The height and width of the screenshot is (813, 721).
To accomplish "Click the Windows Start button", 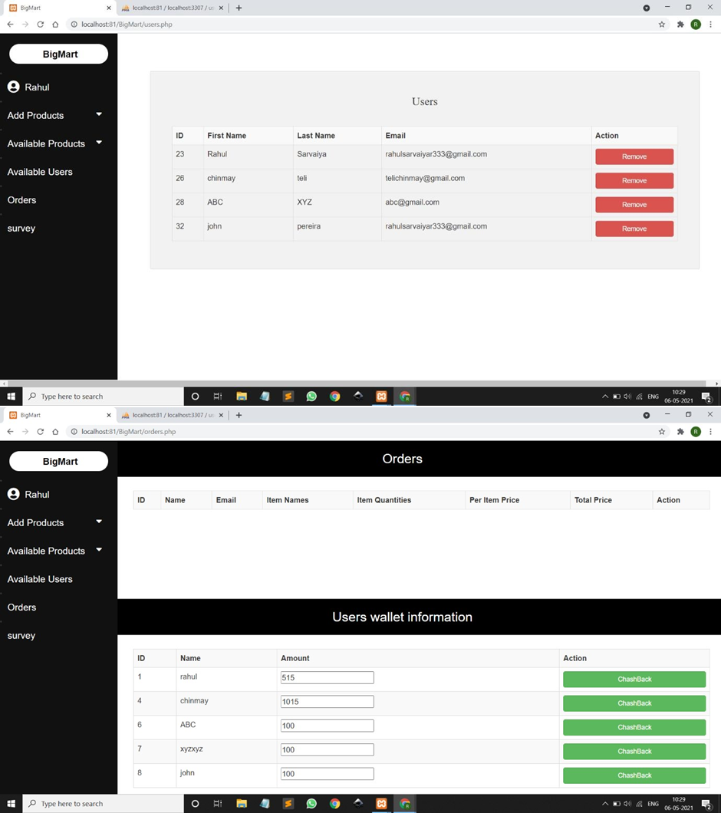I will coord(11,396).
